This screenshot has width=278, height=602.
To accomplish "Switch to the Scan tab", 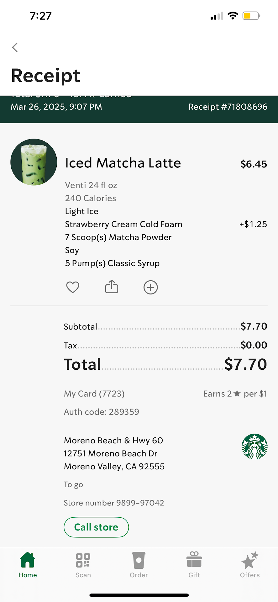I will pos(83,565).
